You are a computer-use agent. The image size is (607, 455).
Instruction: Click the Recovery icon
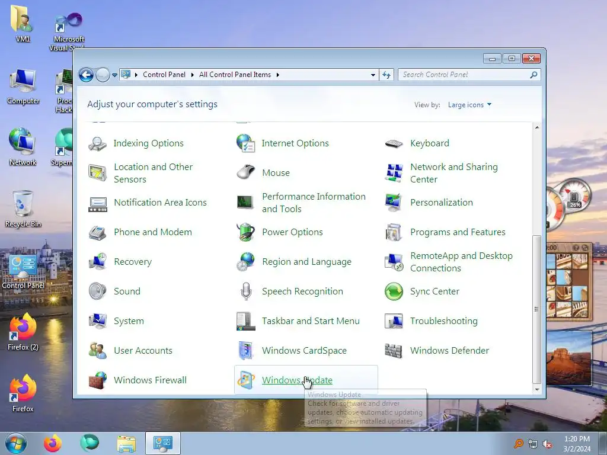(98, 262)
